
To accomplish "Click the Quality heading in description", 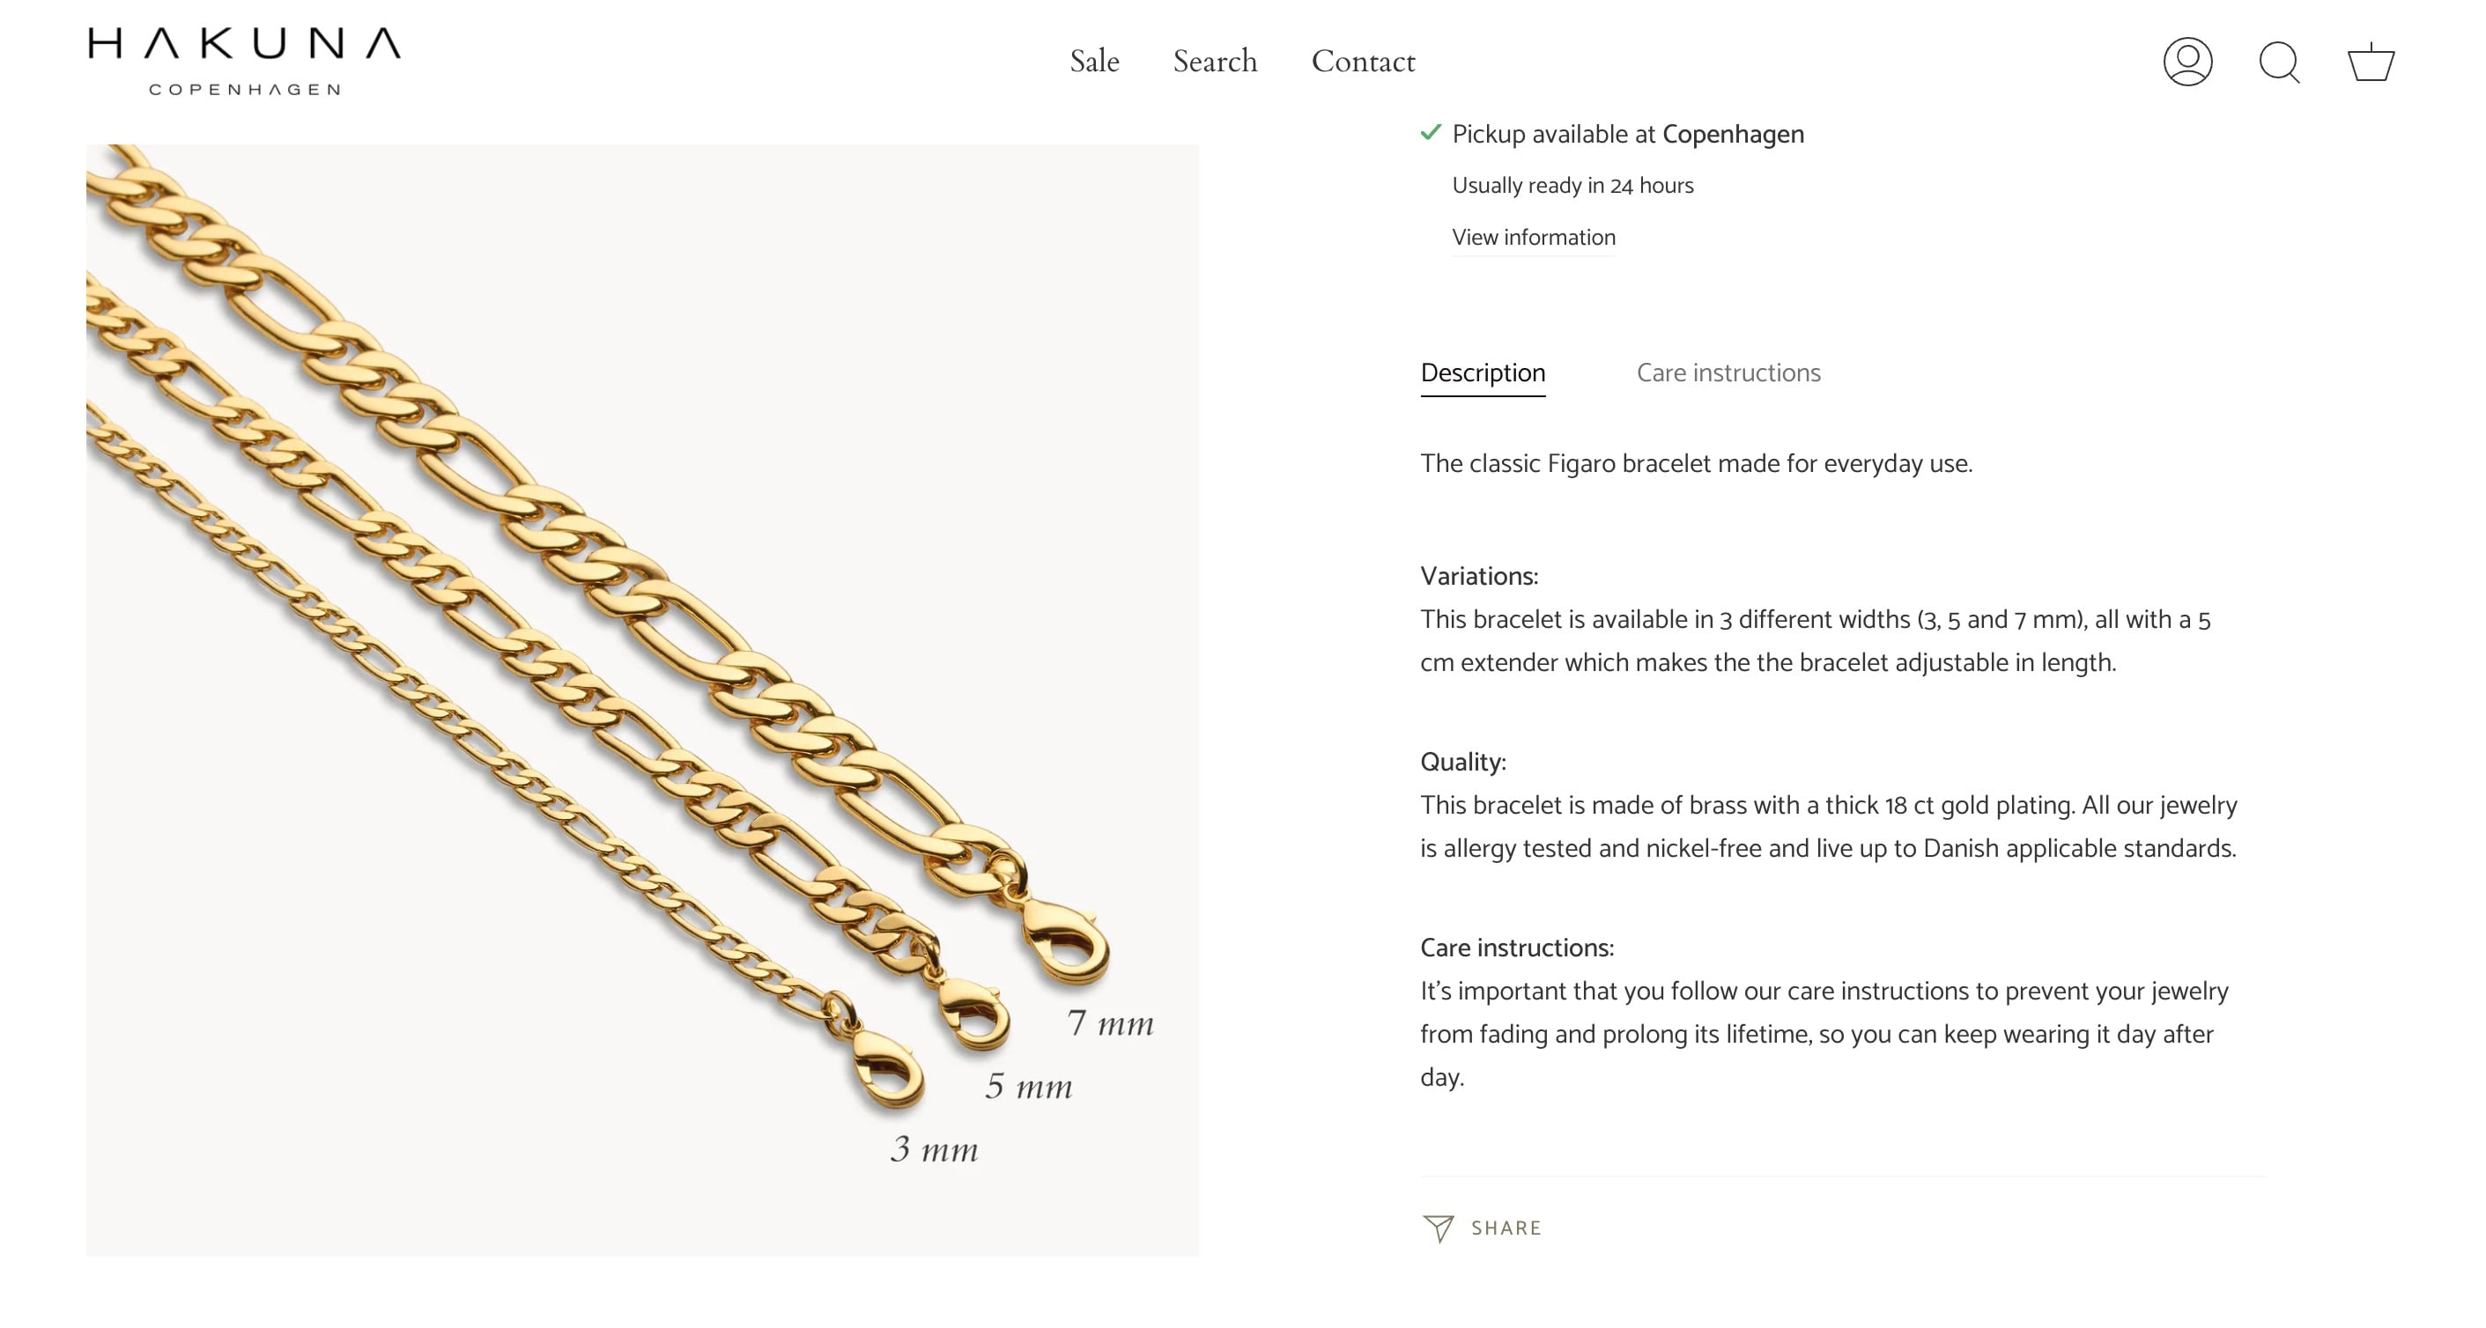I will click(x=1463, y=763).
